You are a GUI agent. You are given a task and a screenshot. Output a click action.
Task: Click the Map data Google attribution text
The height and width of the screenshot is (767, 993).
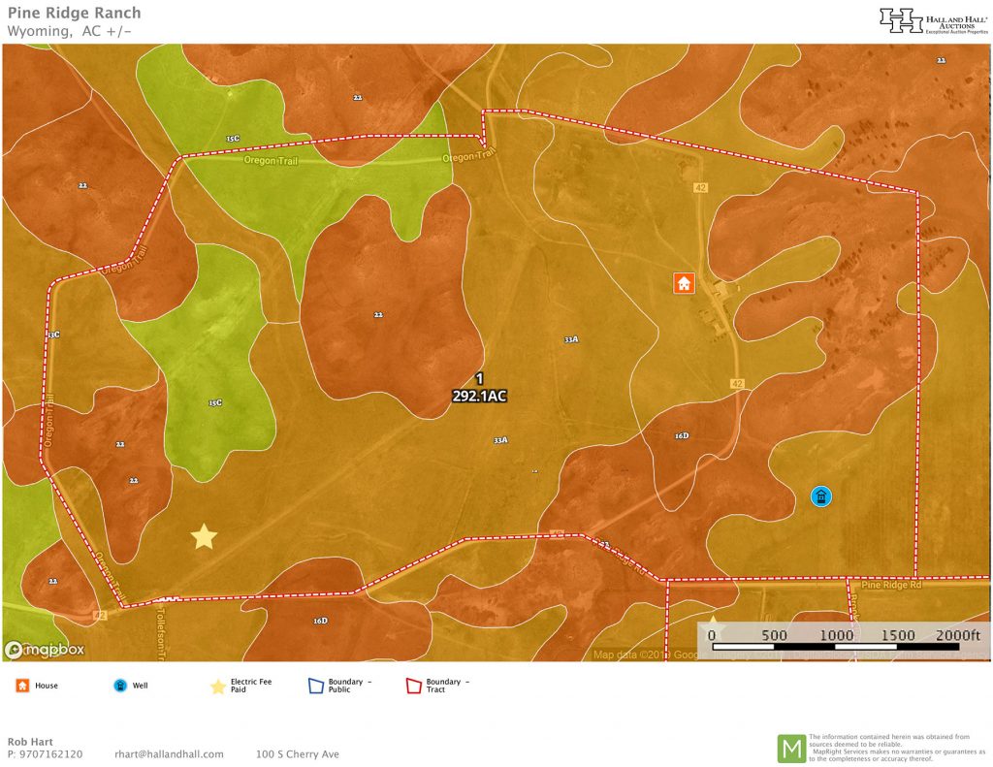640,655
